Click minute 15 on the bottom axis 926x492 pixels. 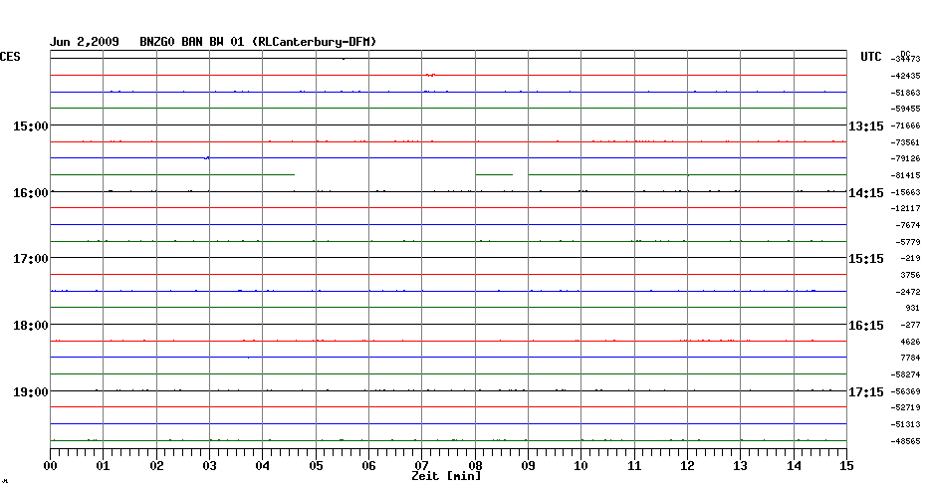point(845,465)
